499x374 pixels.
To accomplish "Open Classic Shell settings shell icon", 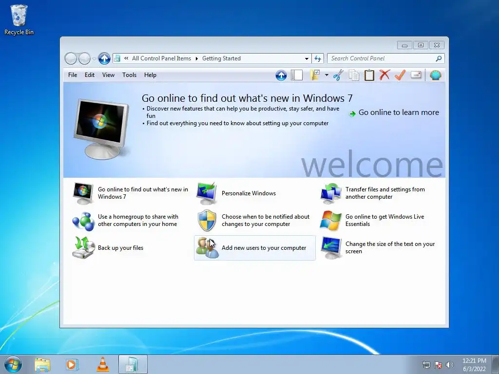I will [435, 75].
